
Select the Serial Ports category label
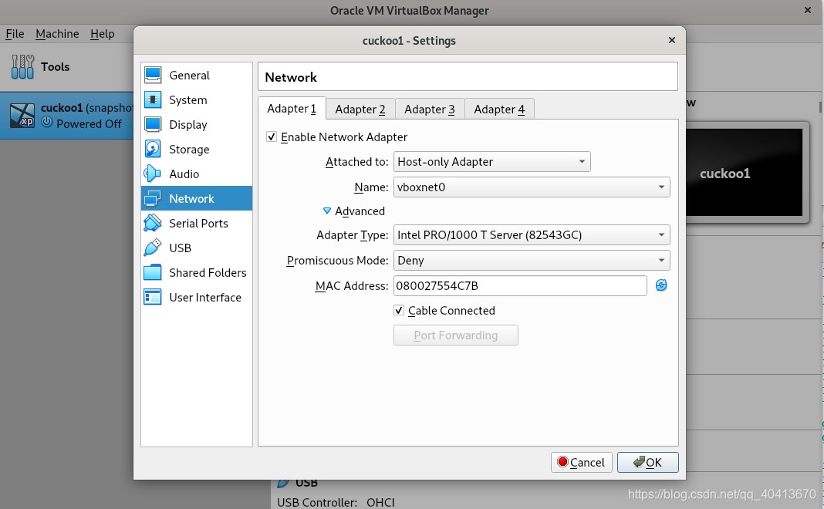[x=198, y=223]
